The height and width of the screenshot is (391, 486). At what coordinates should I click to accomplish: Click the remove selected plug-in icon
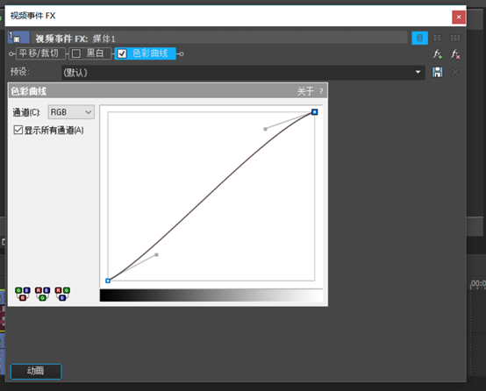455,54
